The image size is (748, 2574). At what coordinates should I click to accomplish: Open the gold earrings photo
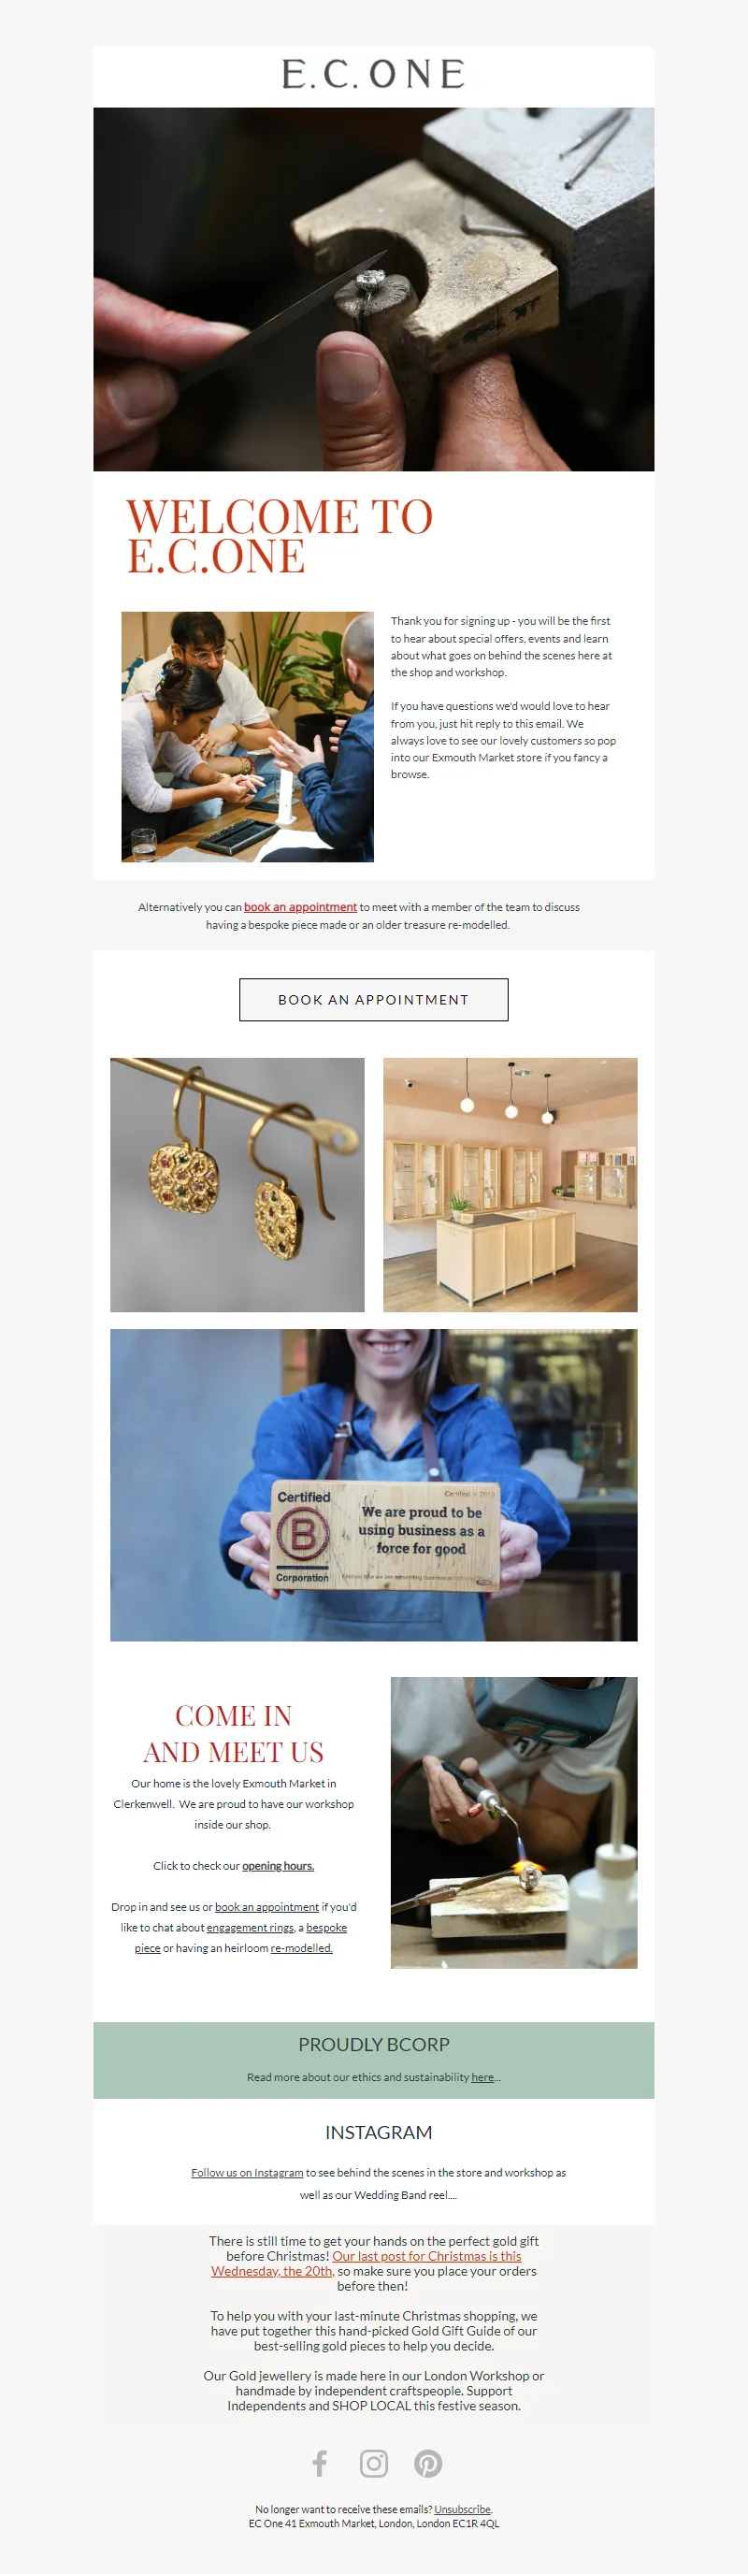coord(237,1184)
